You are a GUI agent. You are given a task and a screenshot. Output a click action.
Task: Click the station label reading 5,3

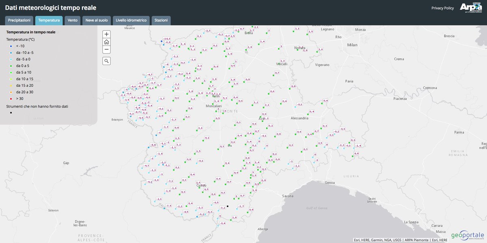[x=225, y=98]
